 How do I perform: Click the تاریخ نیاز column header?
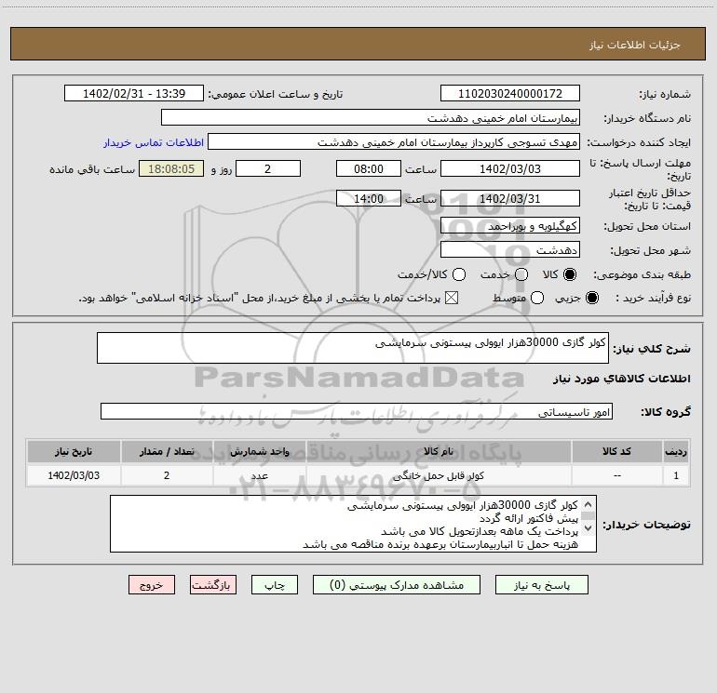point(74,451)
